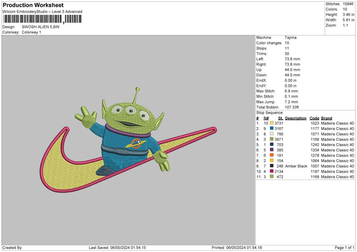The image size is (357, 252).
Task: Select thread code '1023'
Action: 315,123
